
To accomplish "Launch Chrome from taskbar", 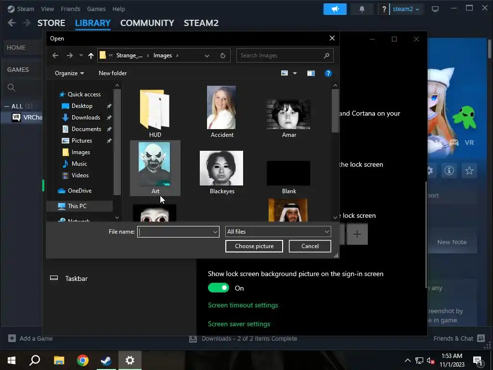I will (x=83, y=360).
